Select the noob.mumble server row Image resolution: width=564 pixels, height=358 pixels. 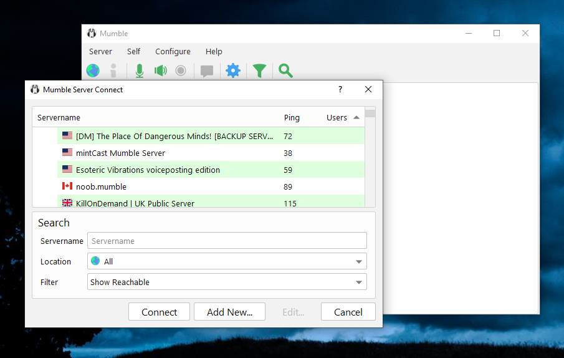tap(211, 186)
